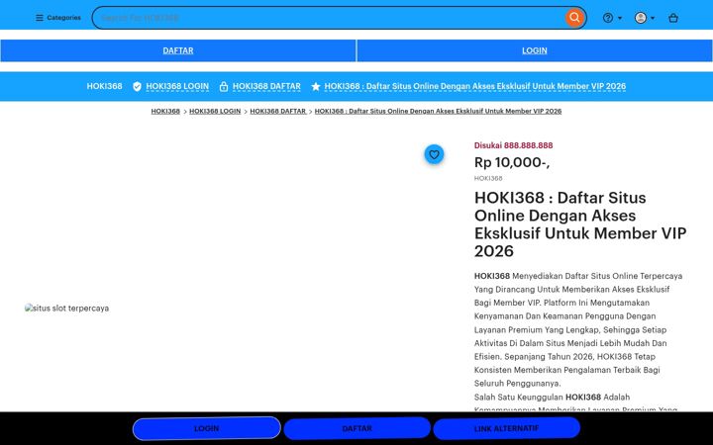Add to favorites with the heart button
713x445 pixels.
pos(435,154)
